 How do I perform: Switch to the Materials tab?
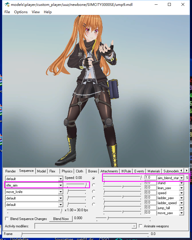(154, 171)
